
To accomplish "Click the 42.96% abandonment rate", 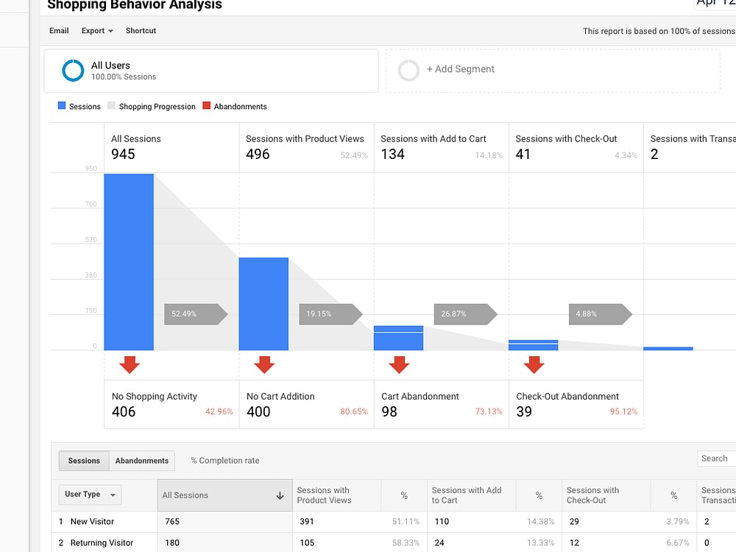I will click(219, 411).
